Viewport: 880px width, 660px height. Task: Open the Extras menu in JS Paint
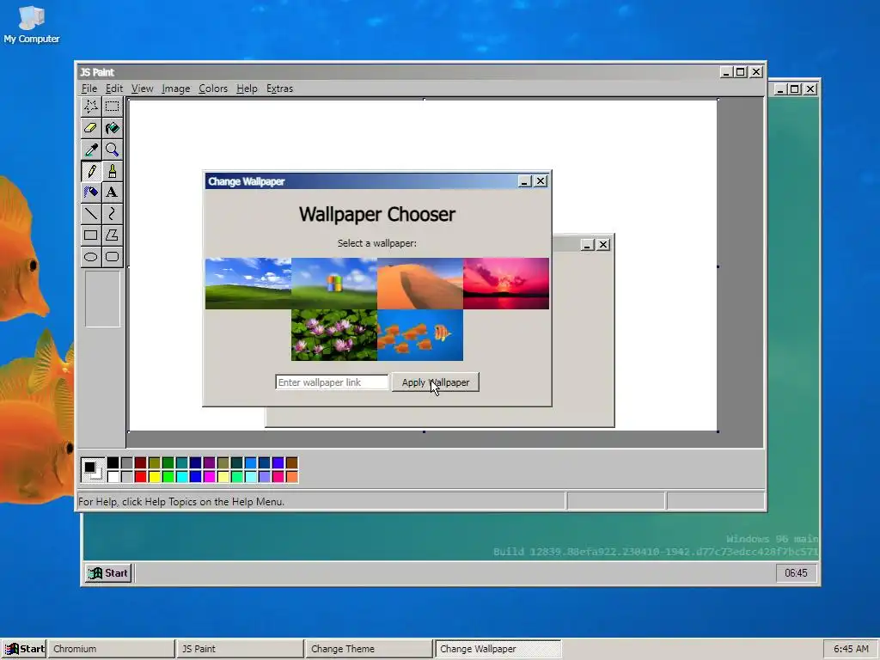pyautogui.click(x=279, y=89)
